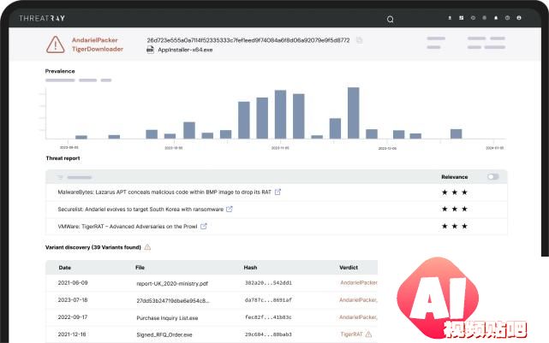Screen dimensions: 549x343
Task: Click the THREATRAY logo
Action: tap(42, 18)
